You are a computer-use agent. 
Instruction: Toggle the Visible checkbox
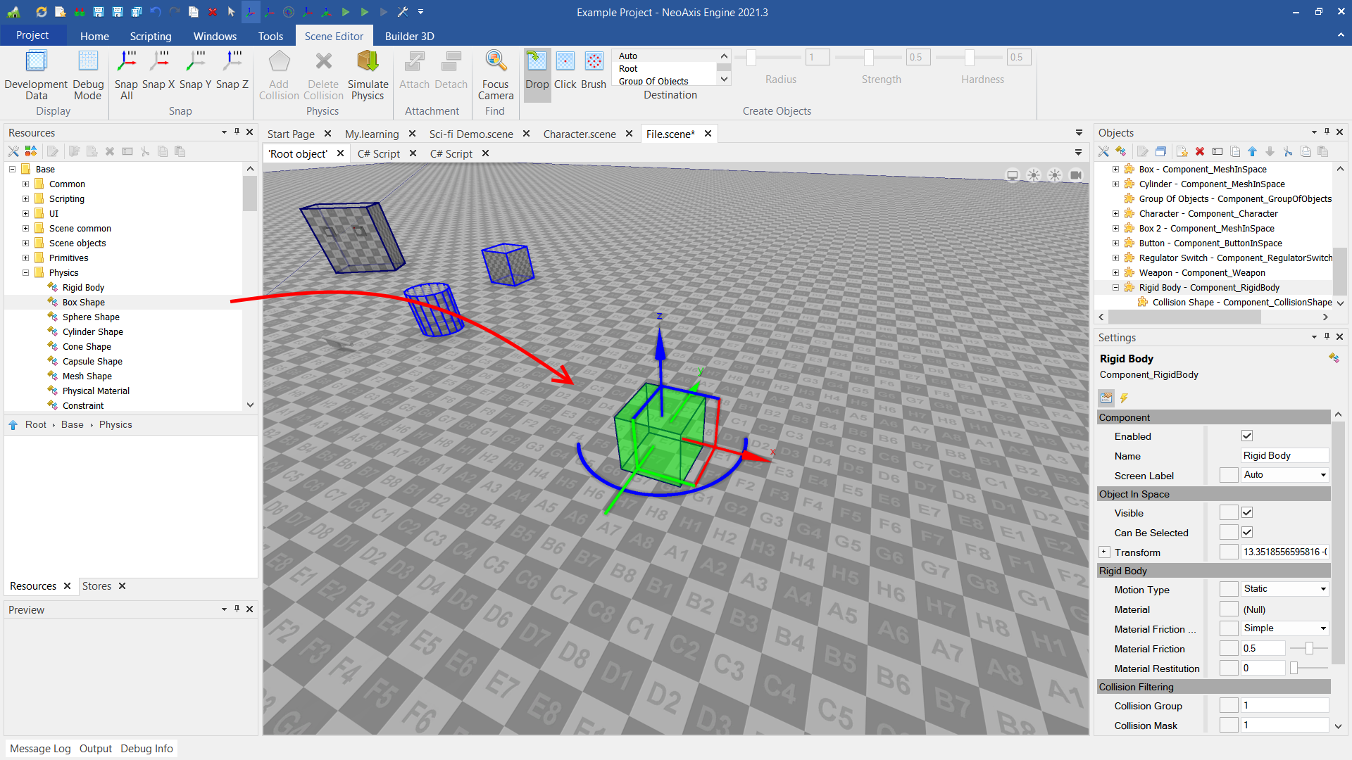pos(1247,513)
